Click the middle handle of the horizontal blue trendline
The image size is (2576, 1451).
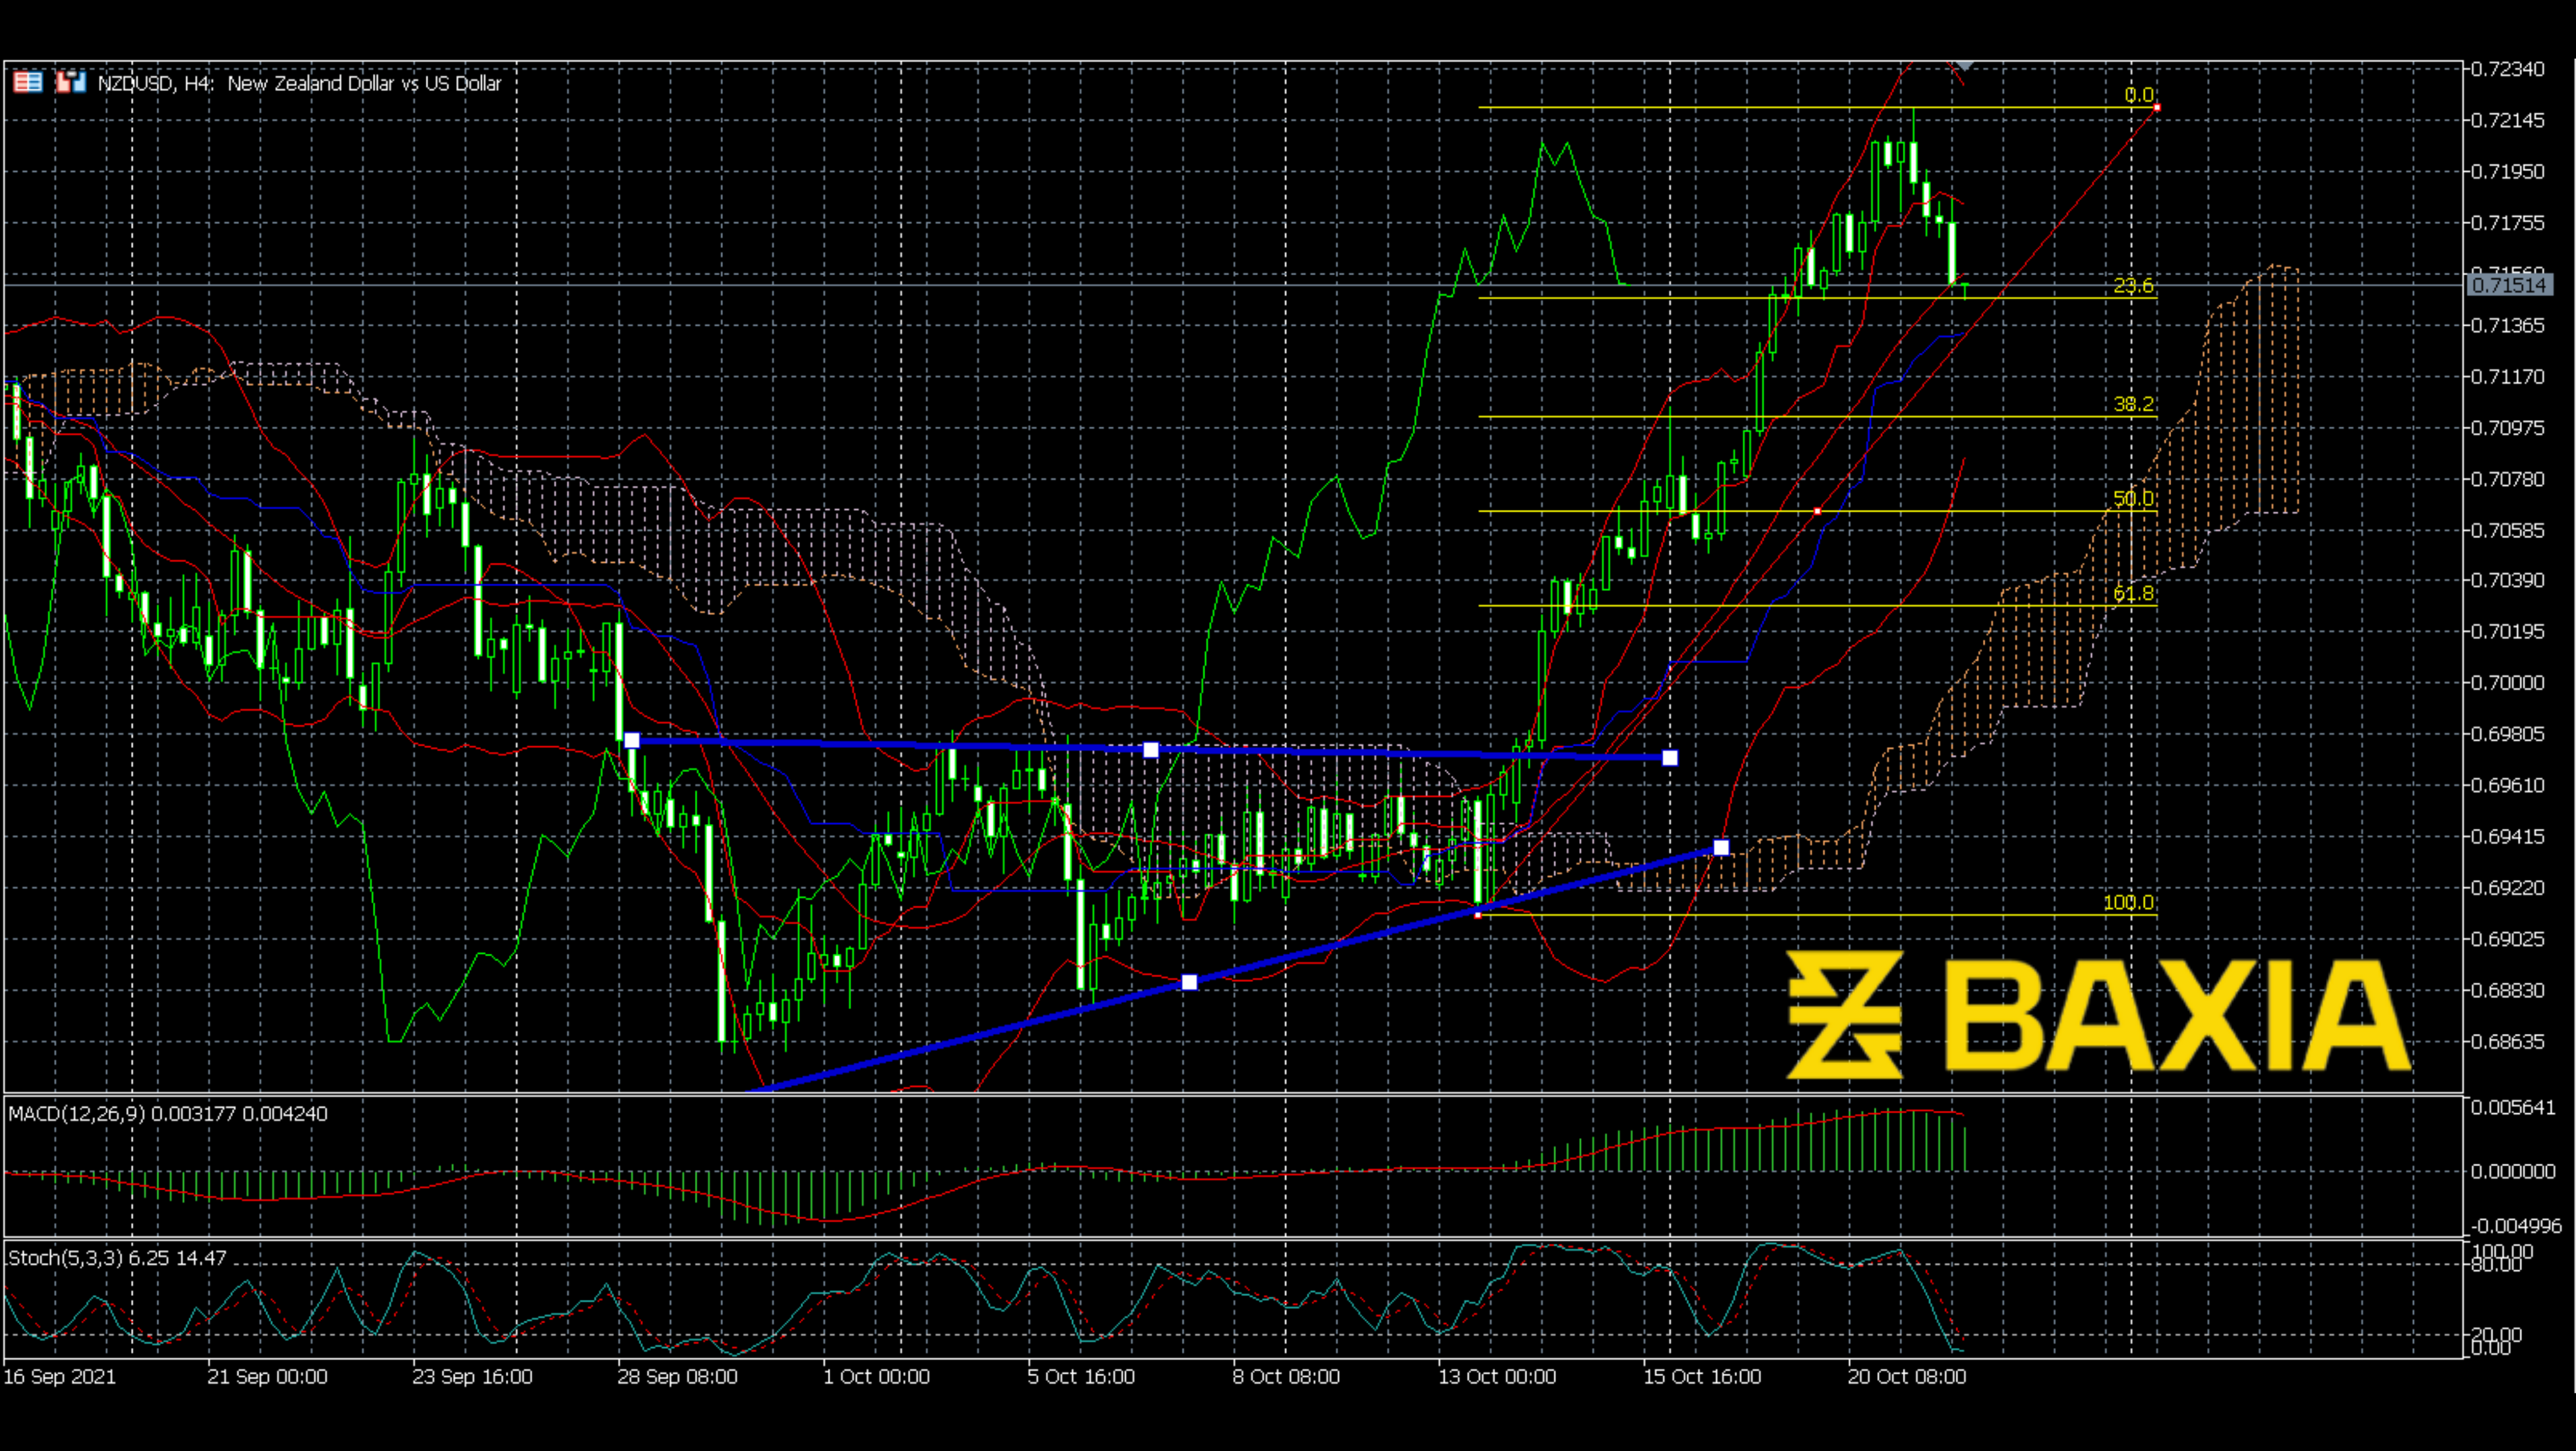tap(1151, 749)
